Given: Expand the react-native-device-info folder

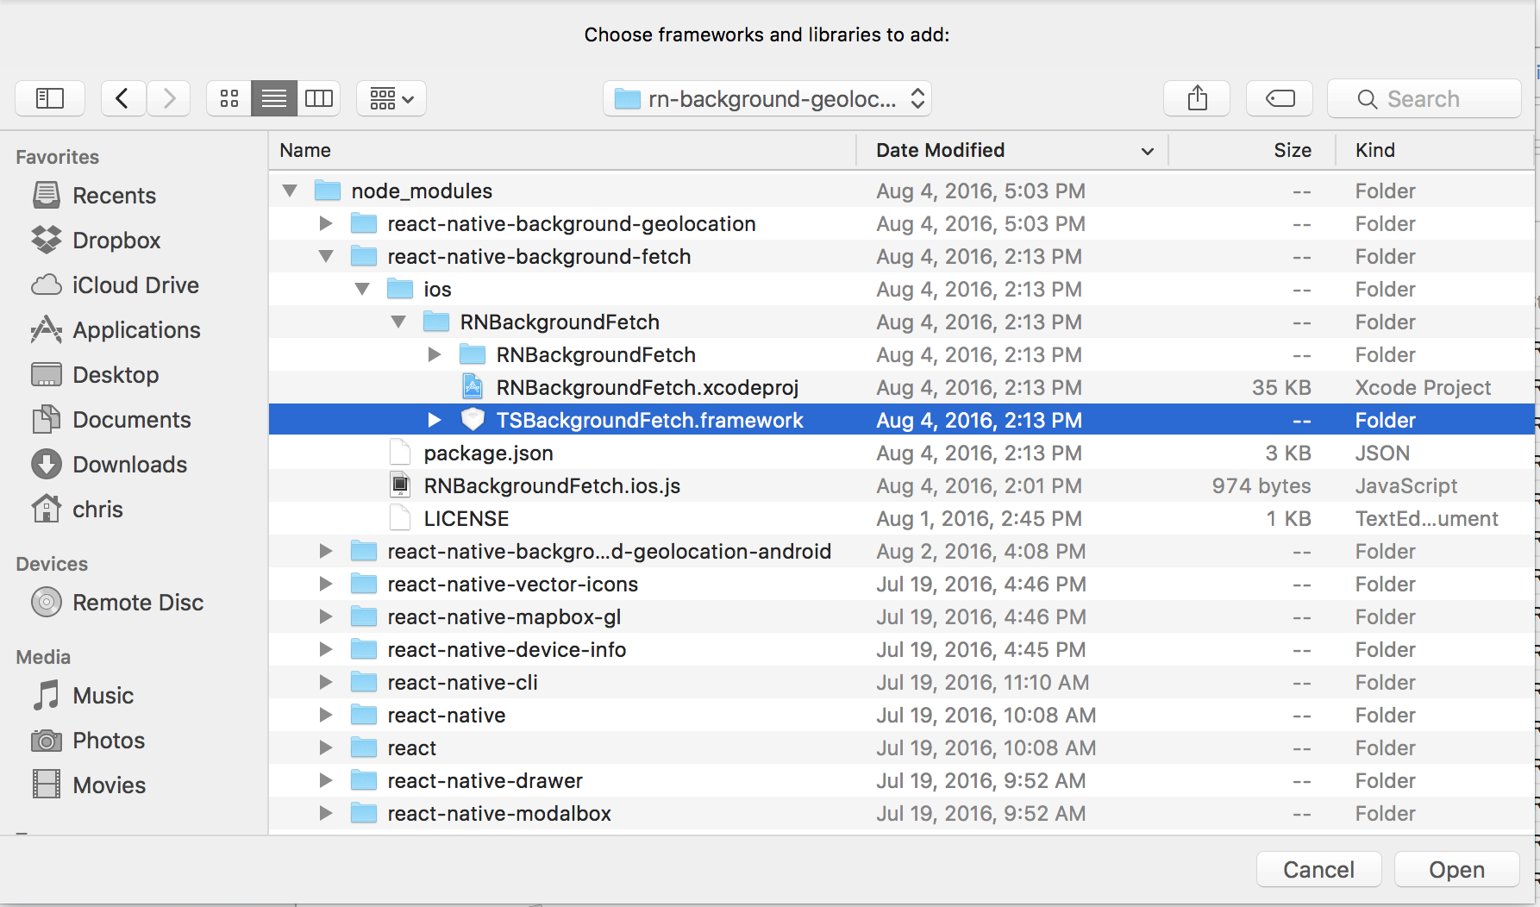Looking at the screenshot, I should click(326, 649).
